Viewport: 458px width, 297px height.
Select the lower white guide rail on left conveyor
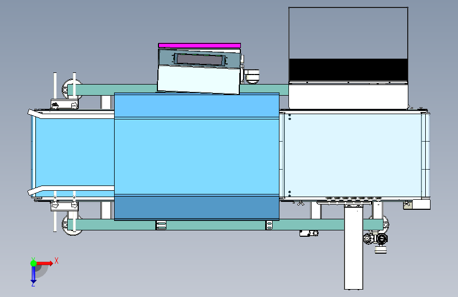pos(71,190)
